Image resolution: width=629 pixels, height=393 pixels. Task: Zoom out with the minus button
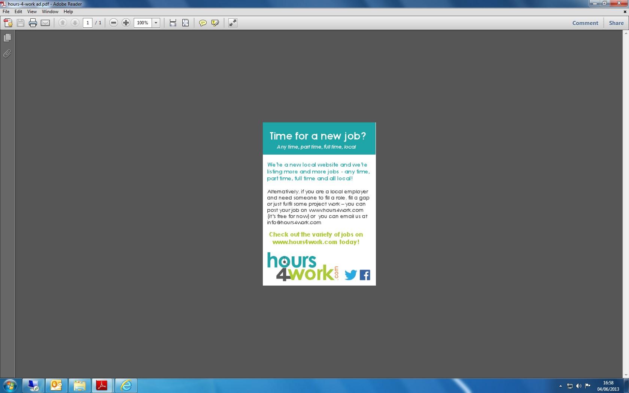pos(113,23)
